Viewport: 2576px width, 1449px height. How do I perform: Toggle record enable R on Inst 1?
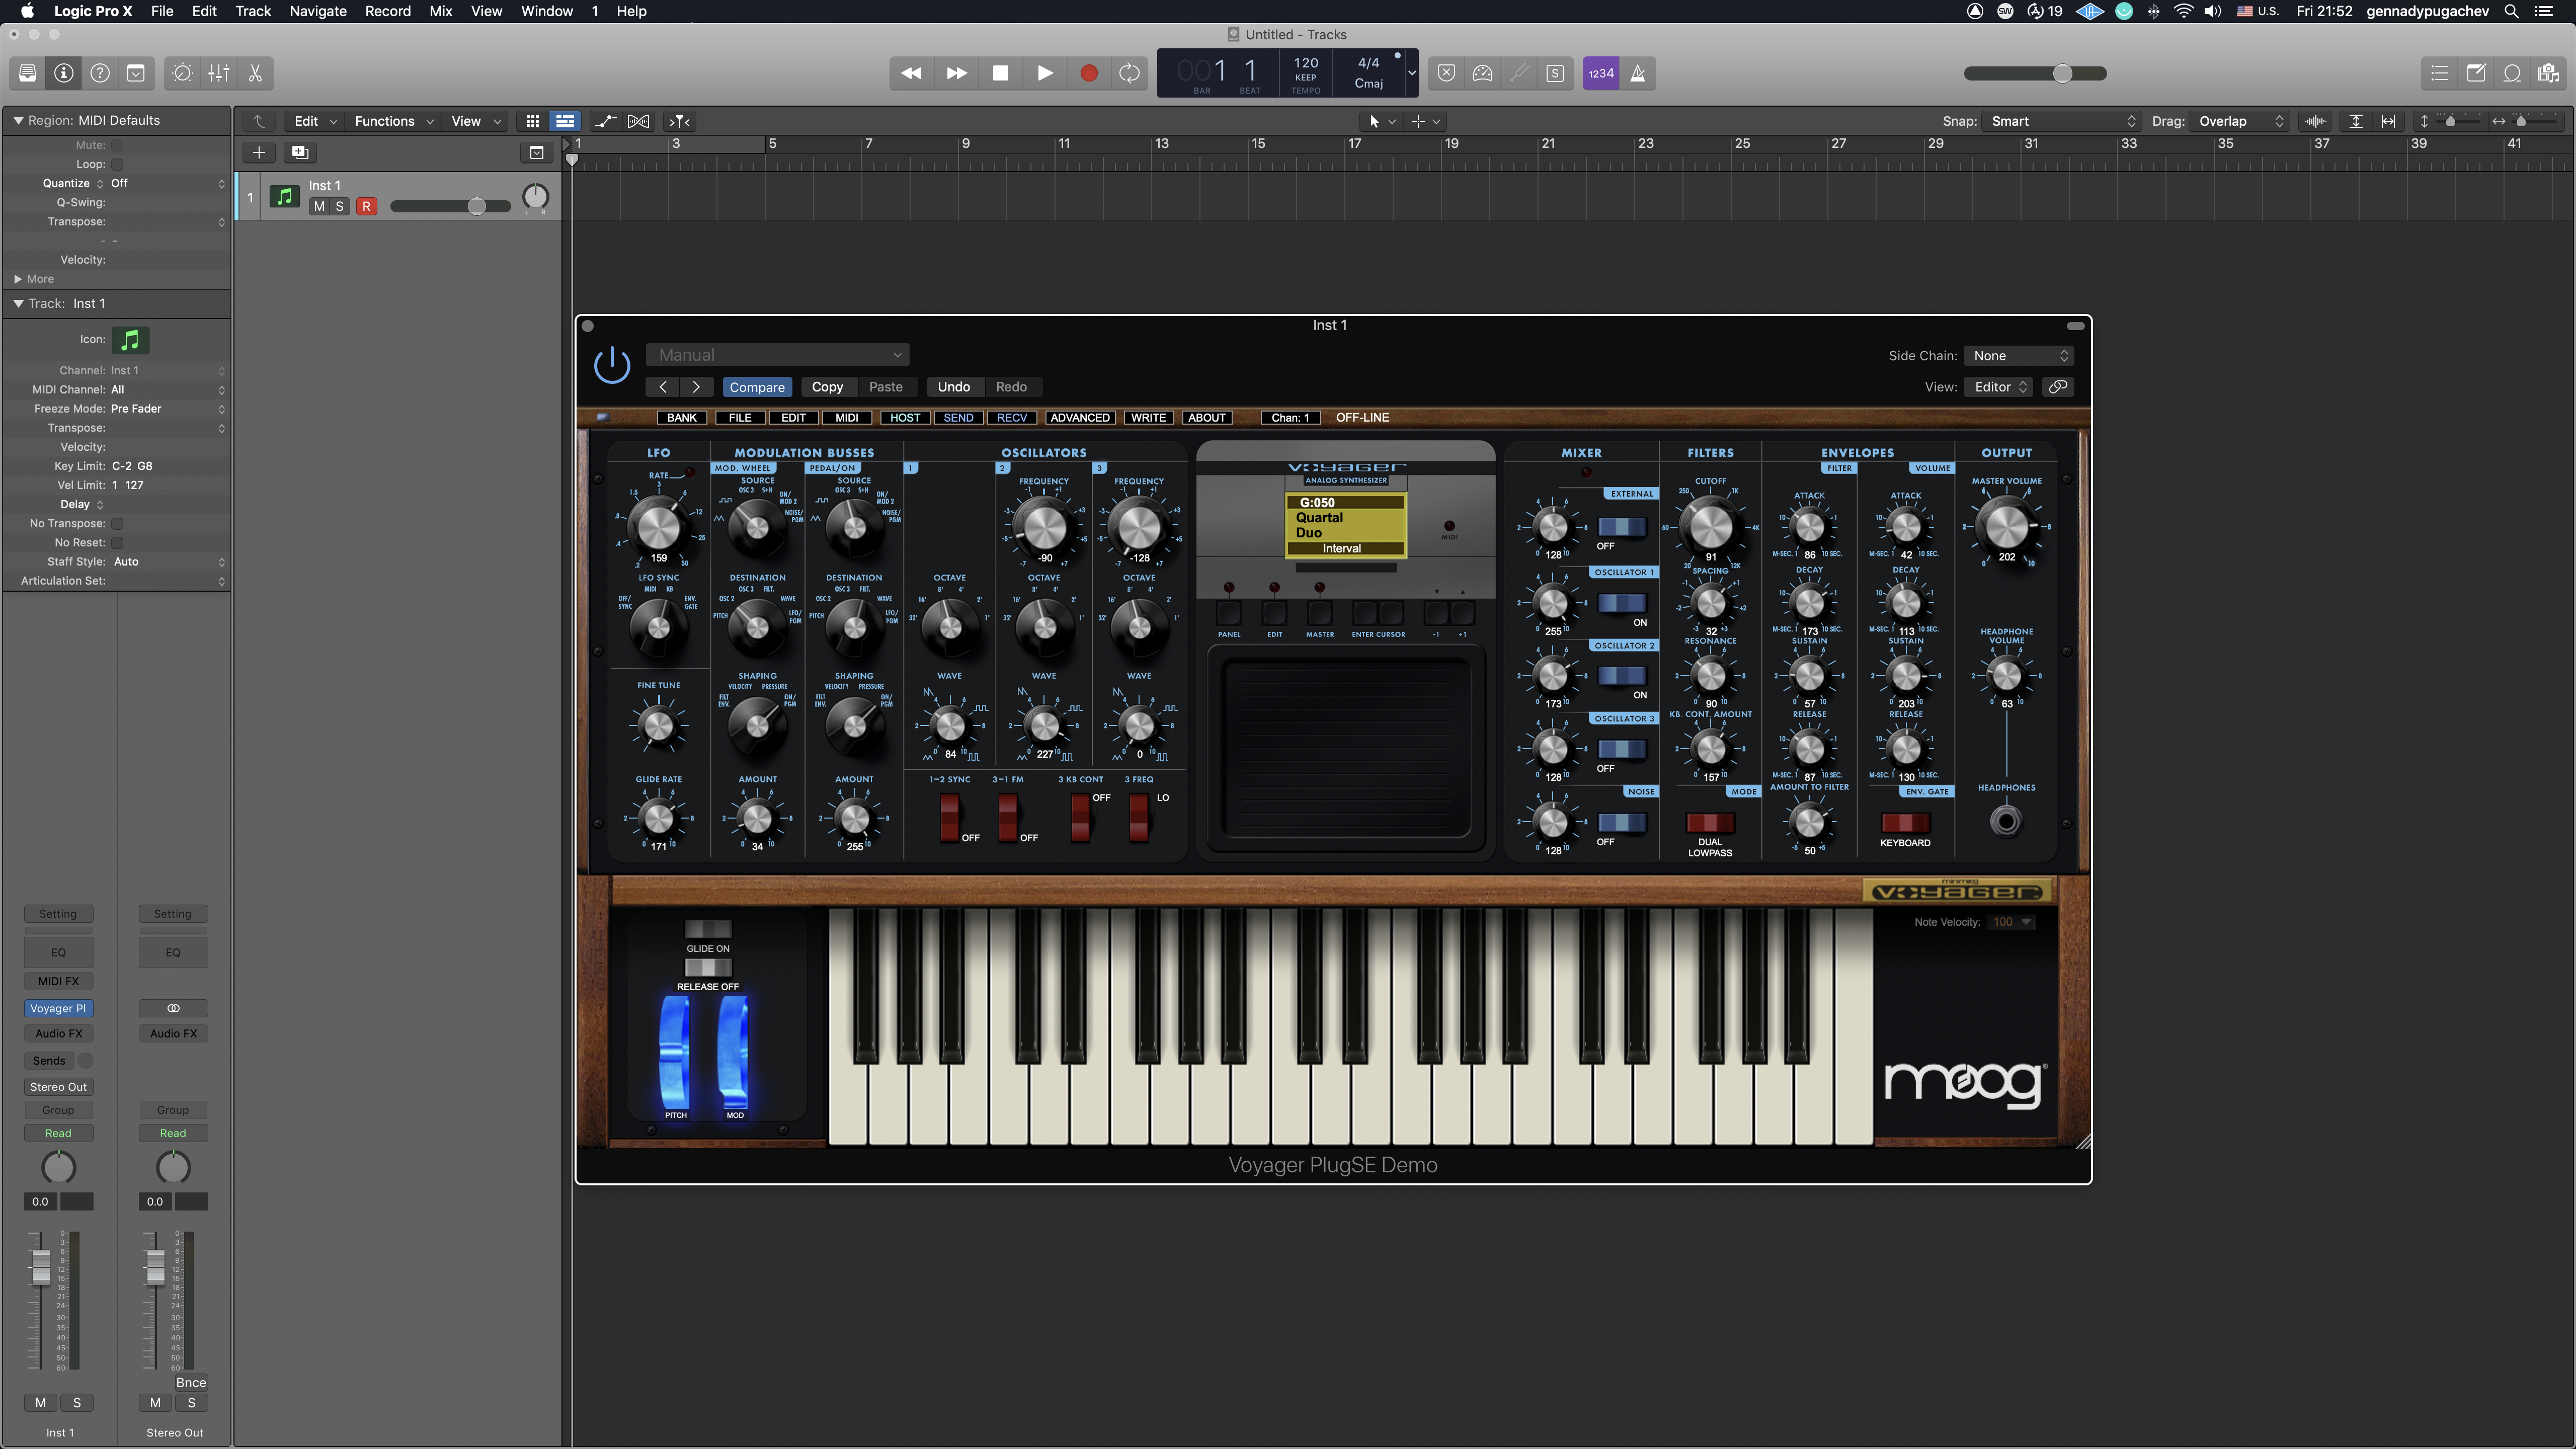coord(366,206)
